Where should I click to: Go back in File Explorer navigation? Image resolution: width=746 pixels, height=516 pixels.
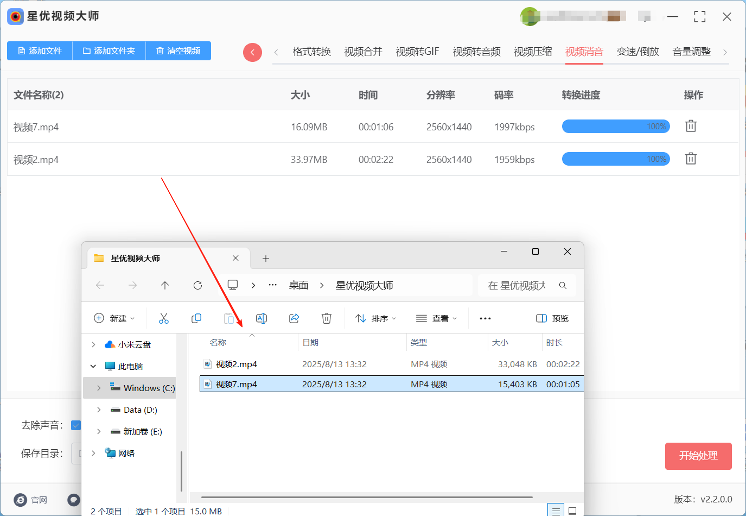(100, 285)
